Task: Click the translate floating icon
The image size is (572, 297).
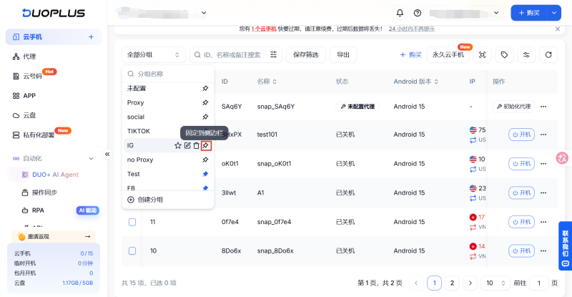Action: click(x=562, y=158)
